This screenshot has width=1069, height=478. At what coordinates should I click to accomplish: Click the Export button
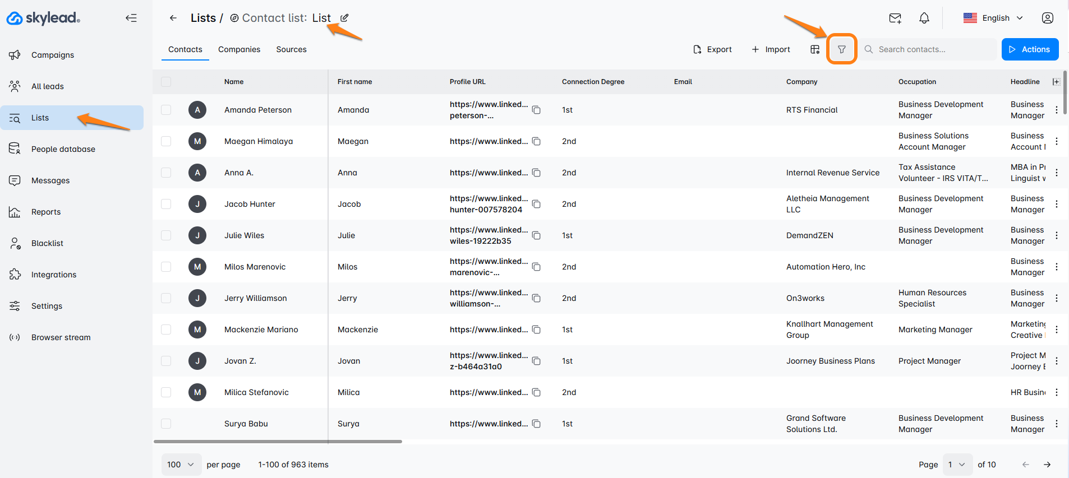[x=712, y=49]
